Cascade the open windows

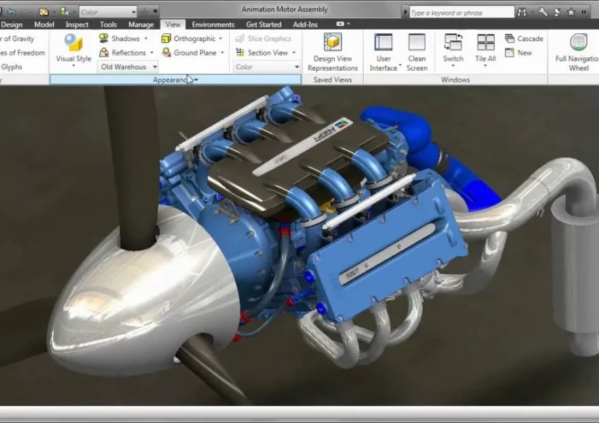click(x=524, y=38)
